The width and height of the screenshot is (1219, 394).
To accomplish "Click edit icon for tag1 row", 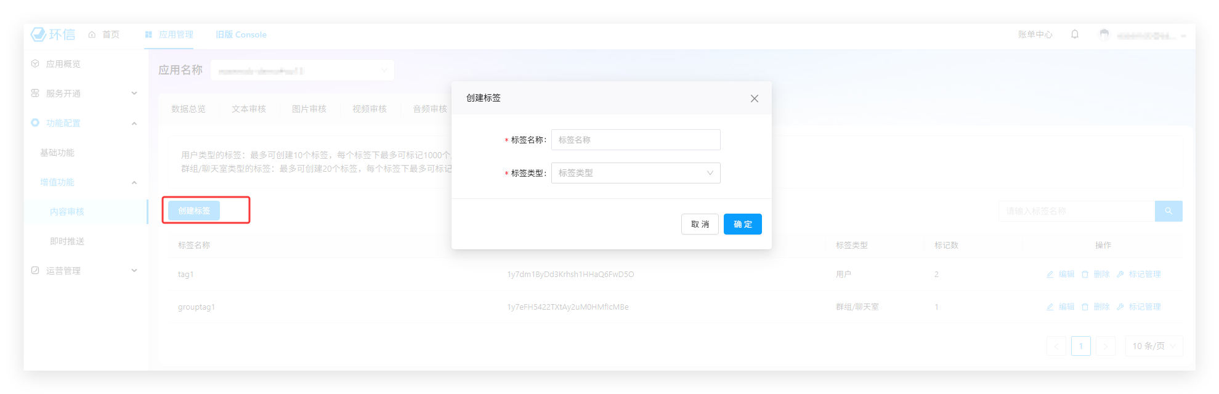I will [x=1050, y=275].
